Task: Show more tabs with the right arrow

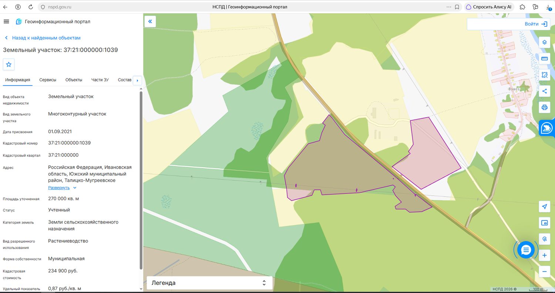Action: coord(137,80)
